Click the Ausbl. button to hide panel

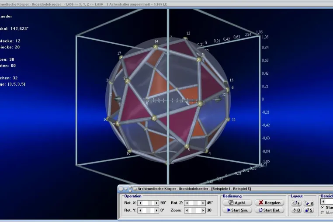coord(237,203)
